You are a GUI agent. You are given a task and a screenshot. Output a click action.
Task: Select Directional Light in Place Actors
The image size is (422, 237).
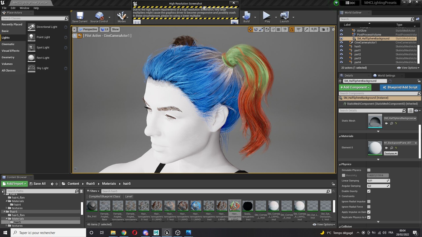tap(47, 27)
